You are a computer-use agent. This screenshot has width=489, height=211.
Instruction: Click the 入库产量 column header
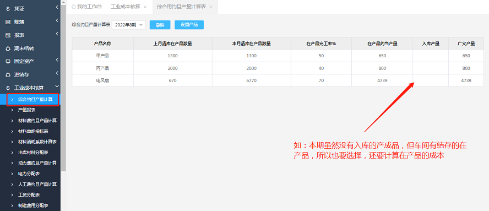tap(431, 44)
